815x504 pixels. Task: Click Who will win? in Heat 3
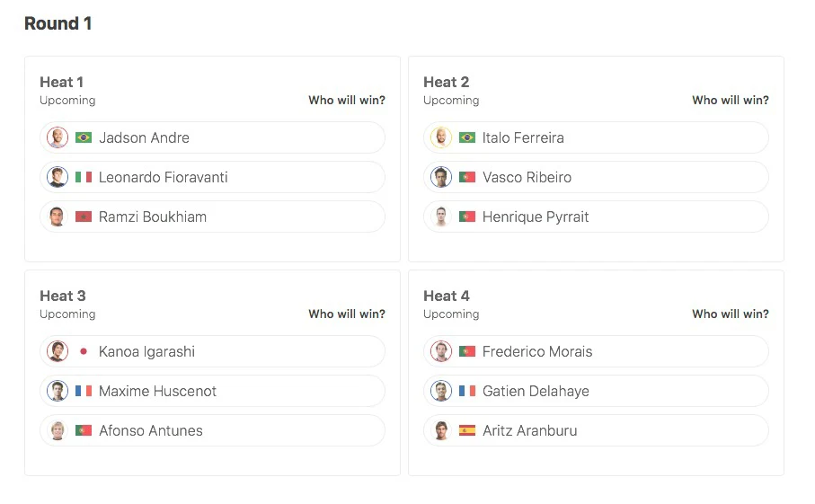tap(347, 314)
